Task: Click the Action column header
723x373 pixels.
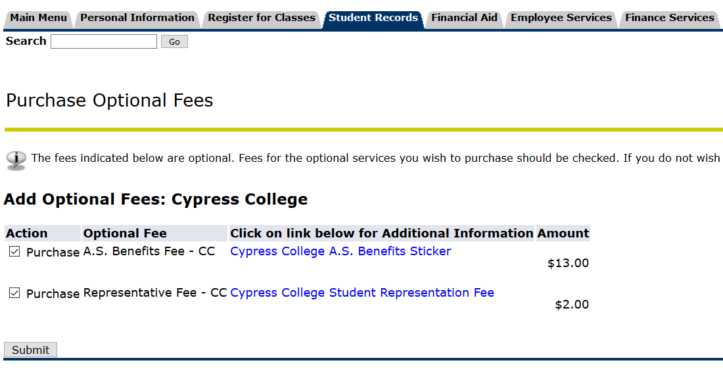Action: (27, 234)
